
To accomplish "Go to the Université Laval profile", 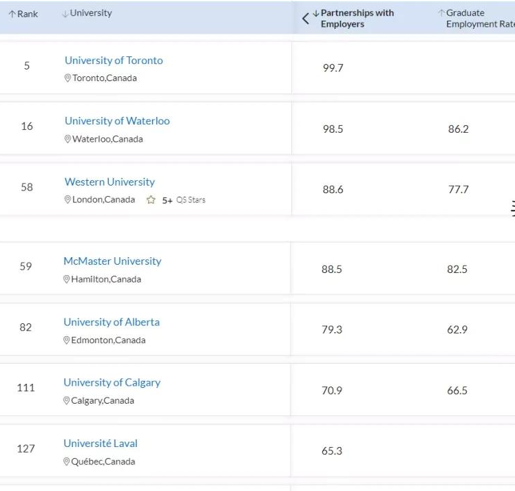I will pyautogui.click(x=101, y=444).
